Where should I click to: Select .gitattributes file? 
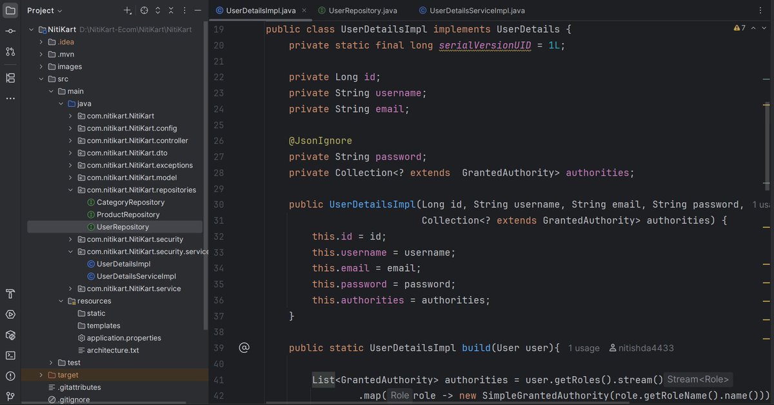75,387
